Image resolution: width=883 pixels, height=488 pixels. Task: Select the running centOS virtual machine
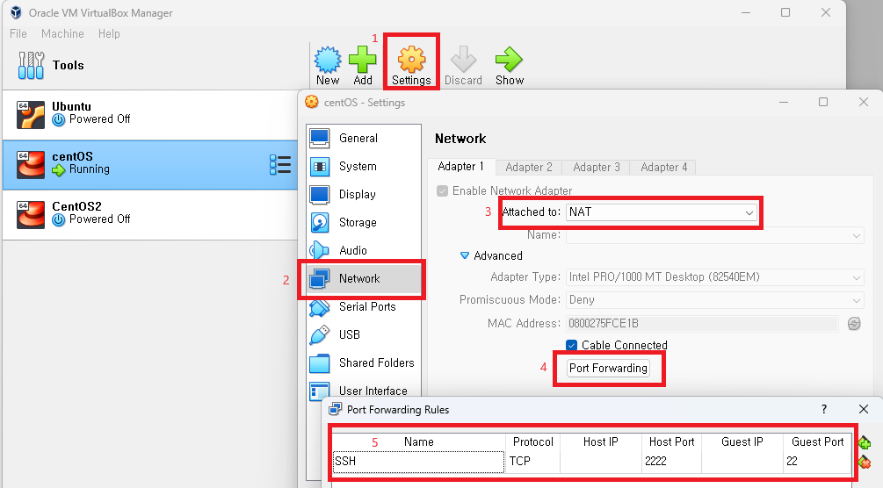tap(150, 165)
